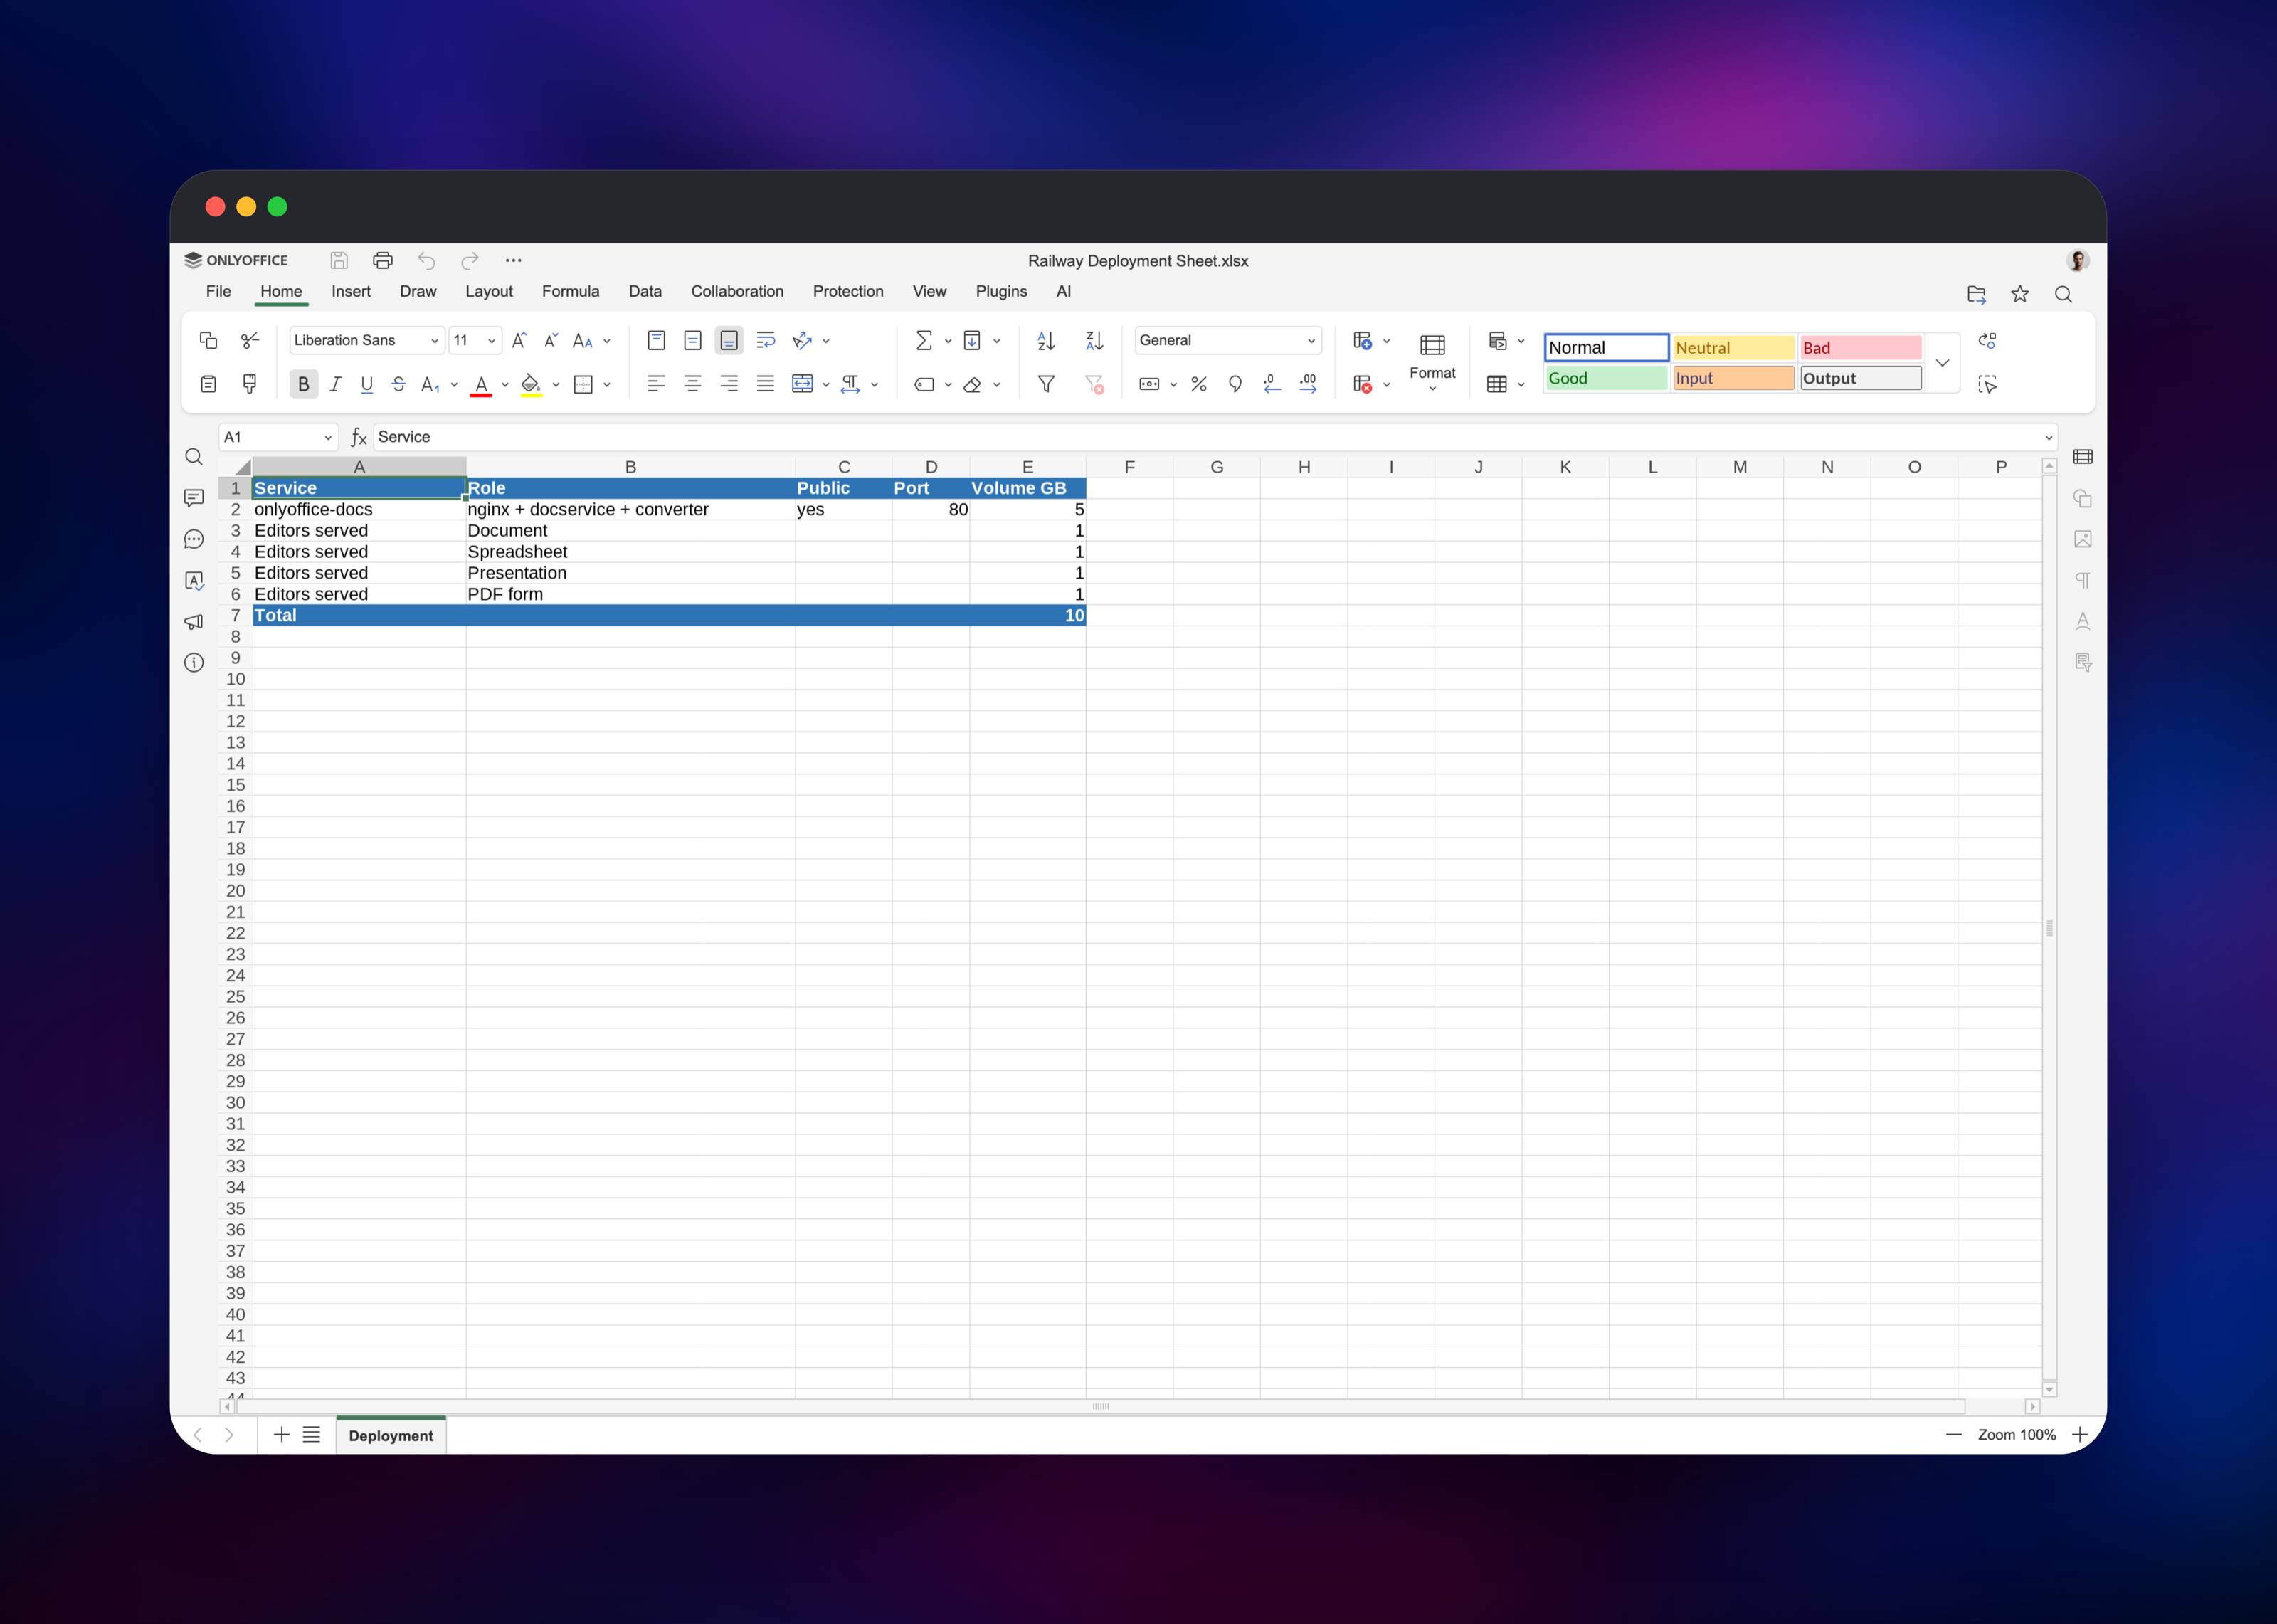Open image settings in right sidebar
Viewport: 2277px width, 1624px height.
pyautogui.click(x=2083, y=539)
